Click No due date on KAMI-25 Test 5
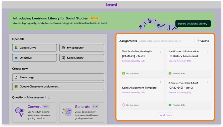The image size is (223, 127). (132, 74)
